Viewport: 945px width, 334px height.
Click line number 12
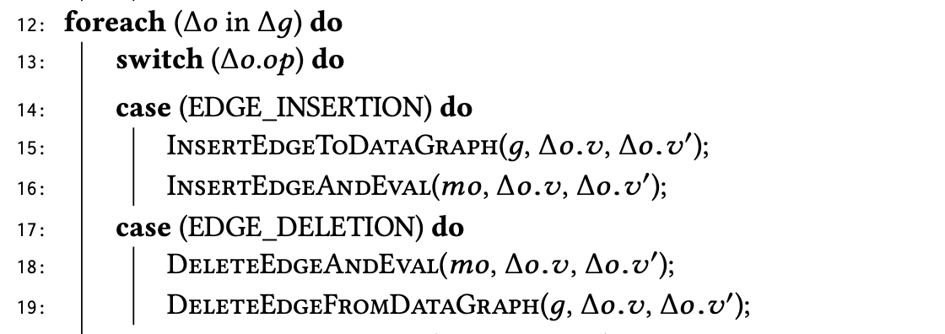click(30, 26)
